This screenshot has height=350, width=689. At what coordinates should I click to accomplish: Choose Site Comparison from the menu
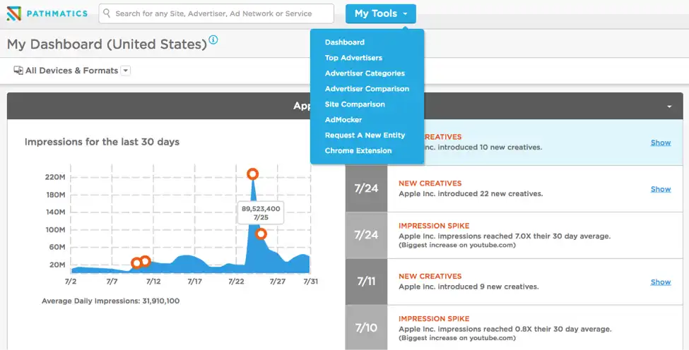click(x=355, y=104)
